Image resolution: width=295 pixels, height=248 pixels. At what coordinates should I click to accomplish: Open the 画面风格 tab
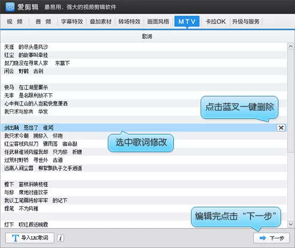pos(158,21)
